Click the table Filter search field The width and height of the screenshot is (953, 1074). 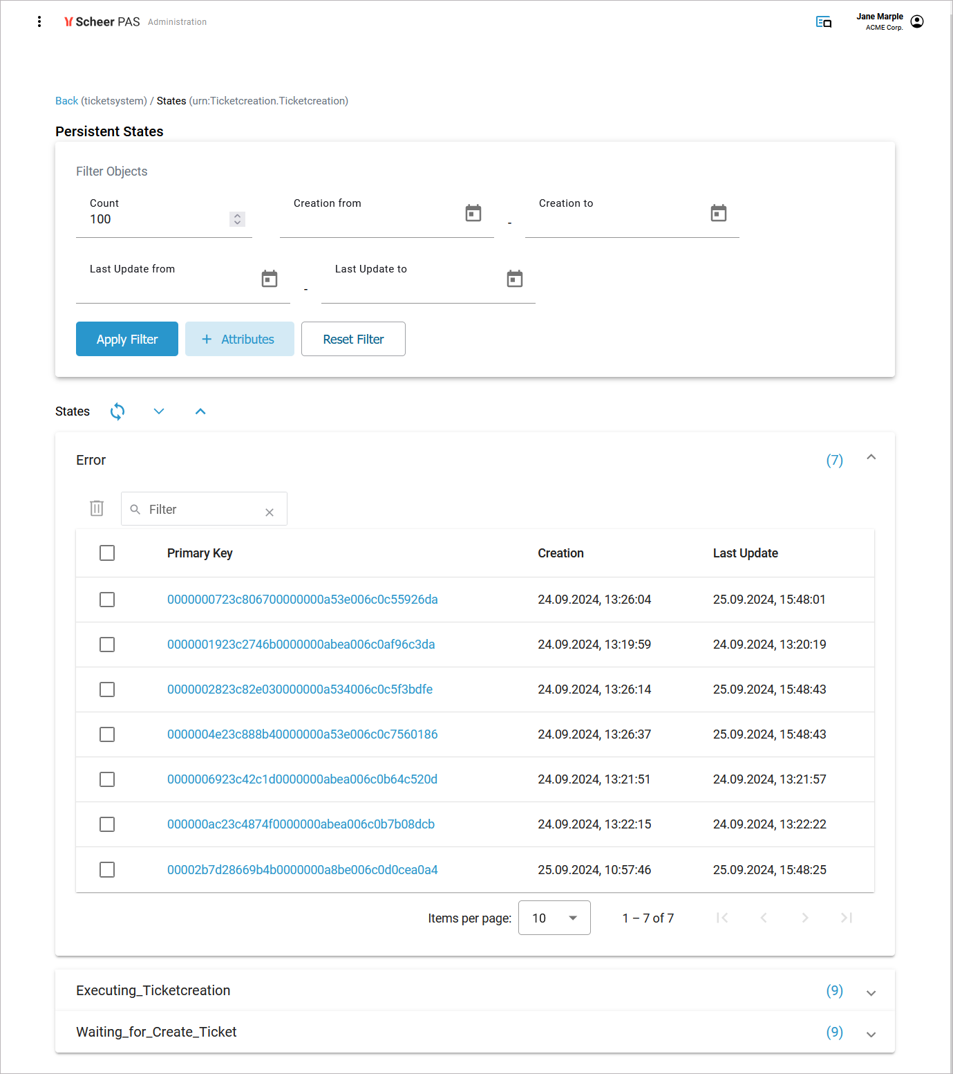point(204,509)
